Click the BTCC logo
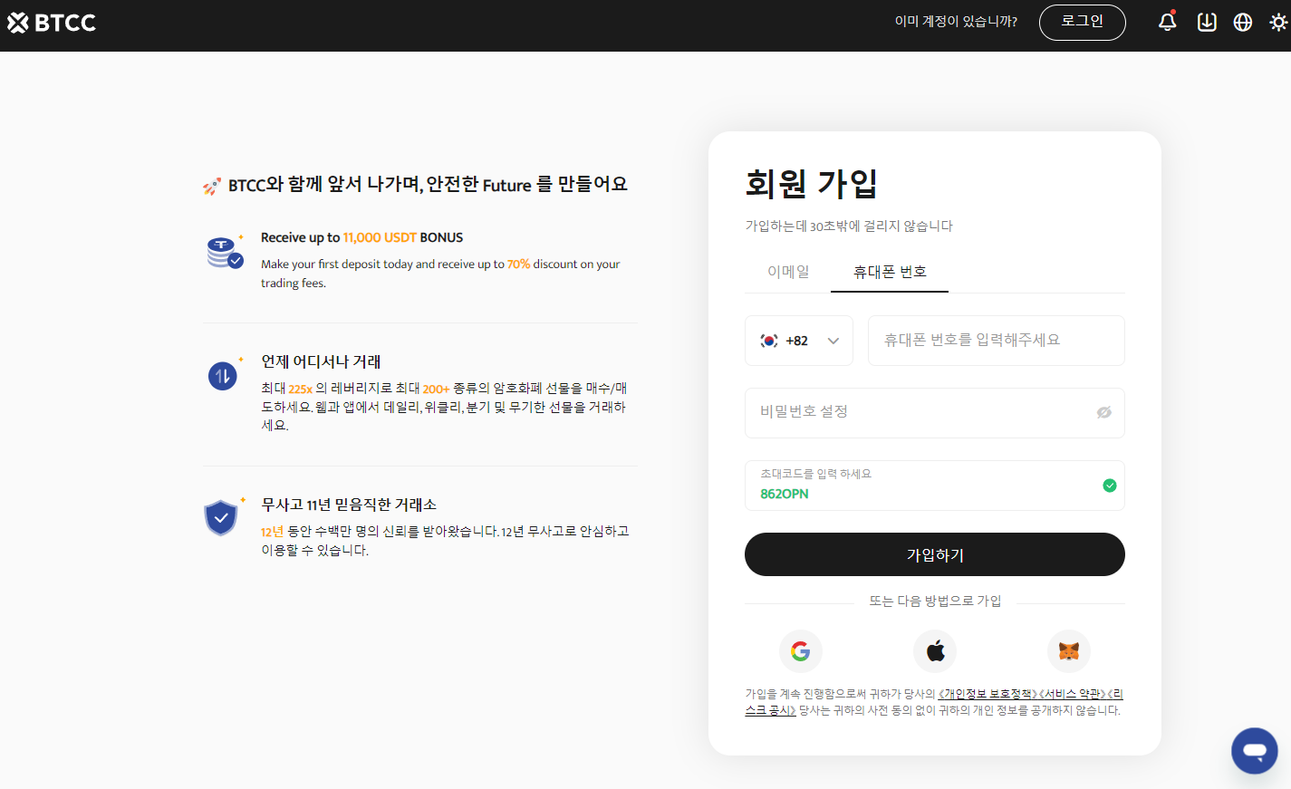The image size is (1291, 789). 52,23
